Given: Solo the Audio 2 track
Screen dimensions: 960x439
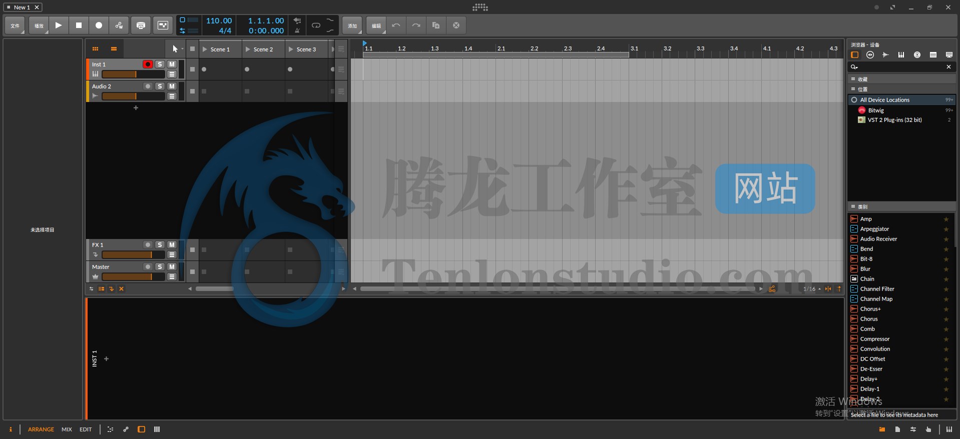Looking at the screenshot, I should pos(160,86).
